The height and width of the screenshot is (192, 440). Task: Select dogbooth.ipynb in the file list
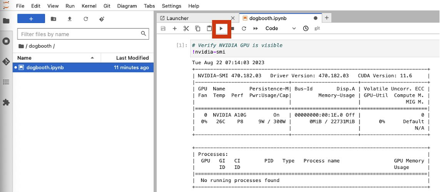83,68
